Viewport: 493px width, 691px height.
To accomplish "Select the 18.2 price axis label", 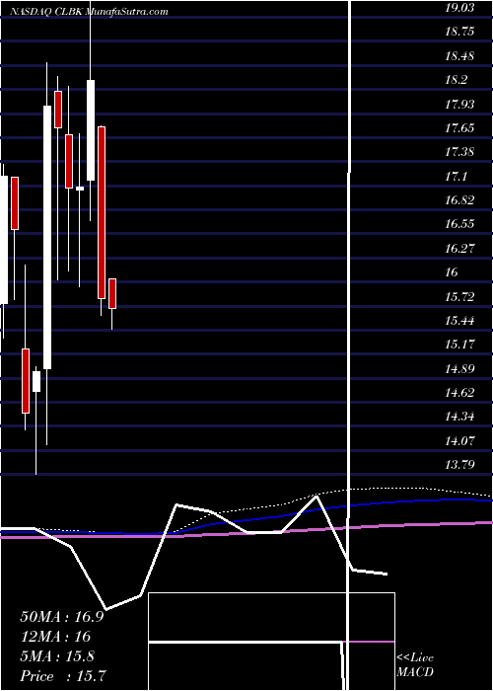I will pyautogui.click(x=457, y=80).
